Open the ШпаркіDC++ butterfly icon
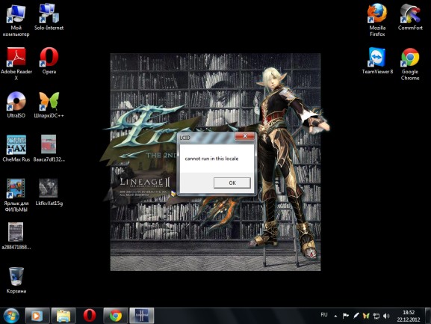This screenshot has height=324, width=431. pos(49,105)
